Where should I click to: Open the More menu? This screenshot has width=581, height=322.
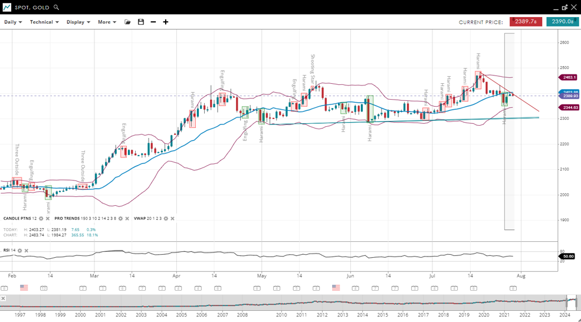click(x=107, y=22)
